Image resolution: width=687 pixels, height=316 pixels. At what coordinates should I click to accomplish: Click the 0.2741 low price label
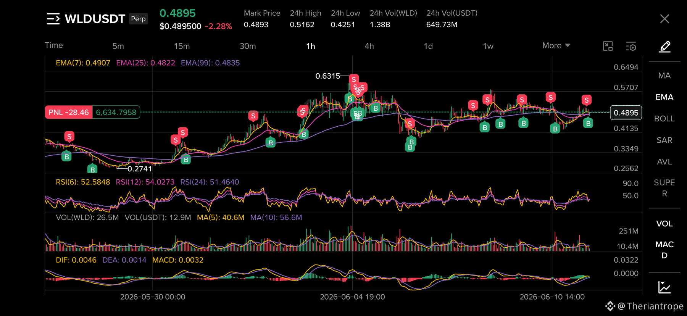point(140,169)
